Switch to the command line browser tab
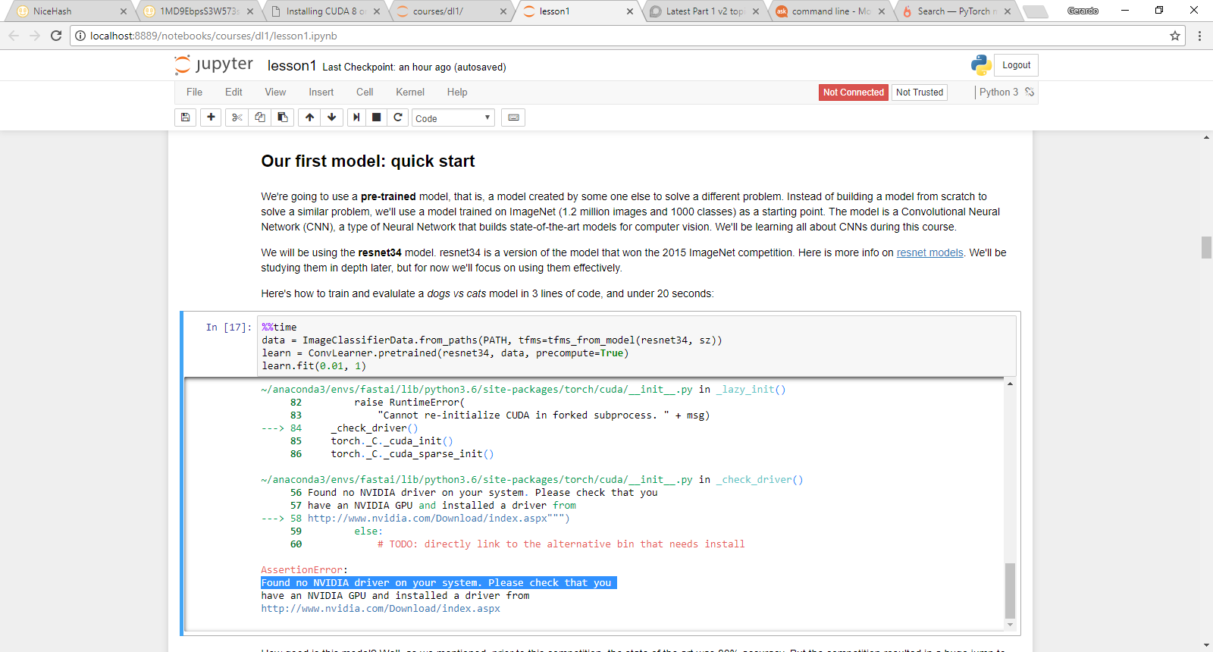Screen dimensions: 1213x652 (829, 11)
